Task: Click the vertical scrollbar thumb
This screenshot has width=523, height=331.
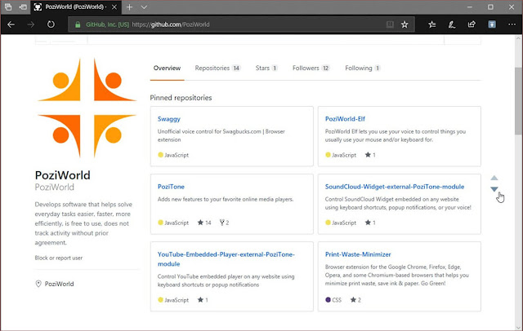Action: [518, 101]
